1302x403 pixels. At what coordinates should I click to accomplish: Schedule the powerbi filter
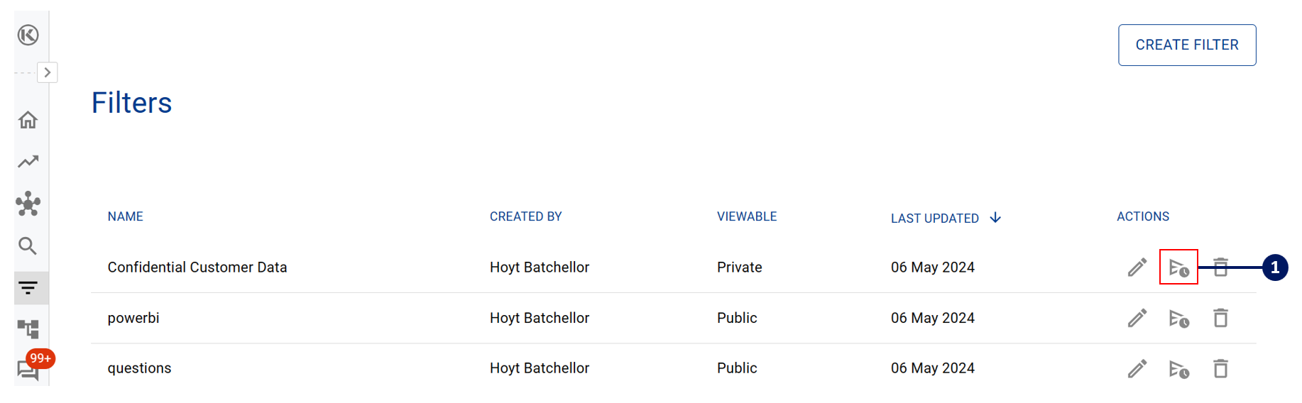coord(1178,319)
